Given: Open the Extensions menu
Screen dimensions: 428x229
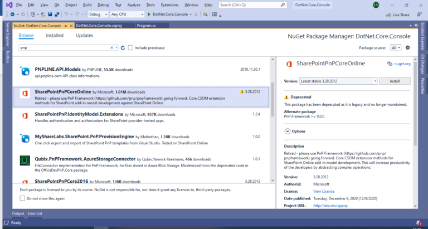Looking at the screenshot, I should tap(170, 4).
